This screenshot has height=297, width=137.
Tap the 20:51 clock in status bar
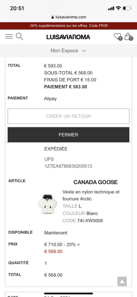[17, 8]
